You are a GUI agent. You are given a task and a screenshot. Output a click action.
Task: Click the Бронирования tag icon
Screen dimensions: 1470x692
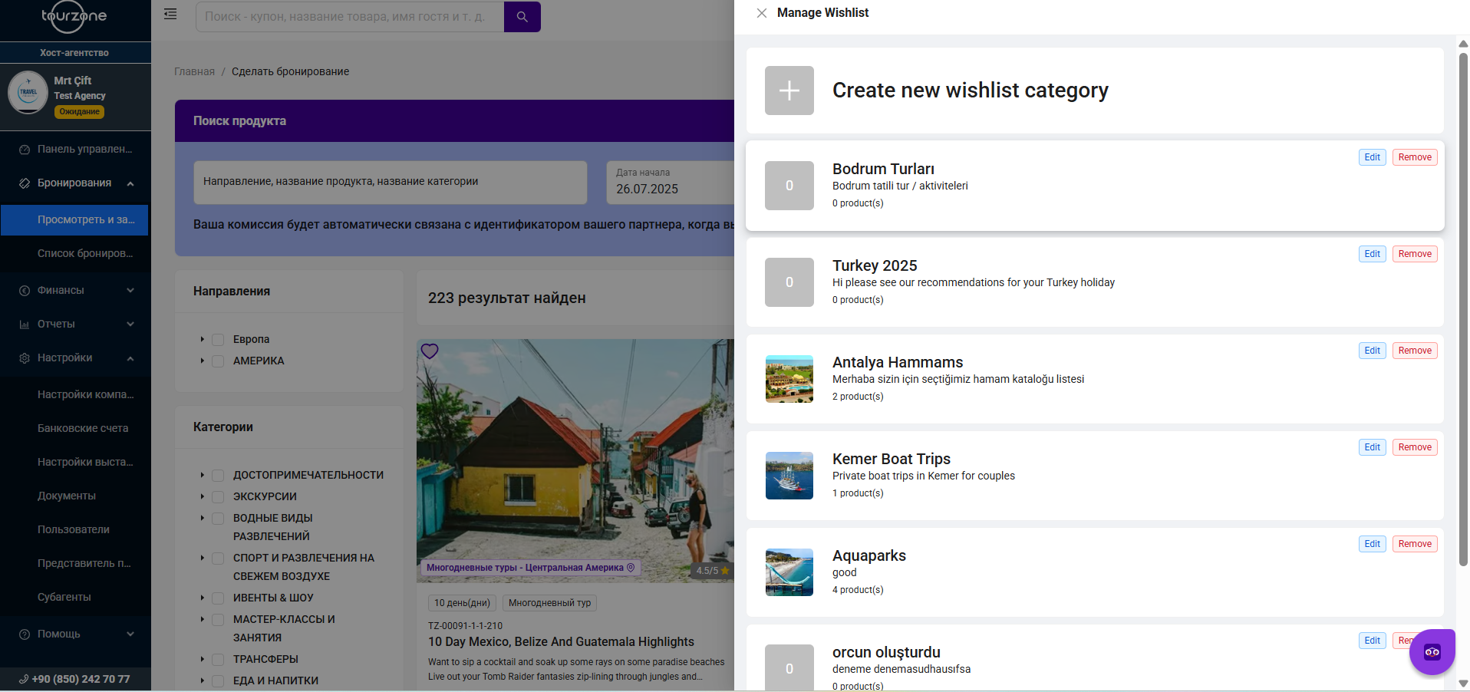pyautogui.click(x=25, y=183)
